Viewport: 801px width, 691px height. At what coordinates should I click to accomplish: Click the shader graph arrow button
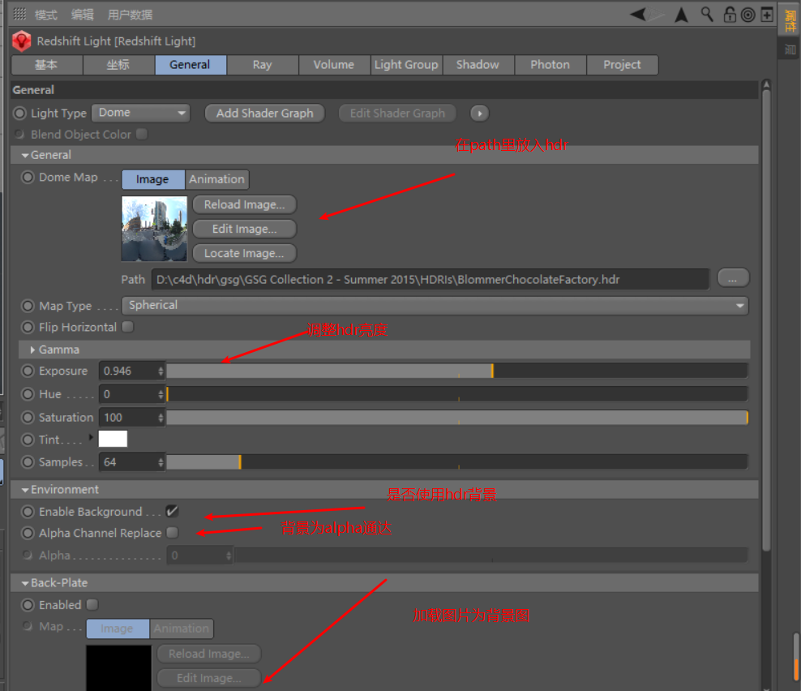pos(479,113)
